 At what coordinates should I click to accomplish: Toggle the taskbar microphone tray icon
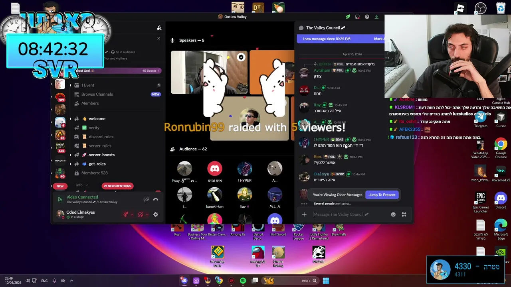point(54,281)
